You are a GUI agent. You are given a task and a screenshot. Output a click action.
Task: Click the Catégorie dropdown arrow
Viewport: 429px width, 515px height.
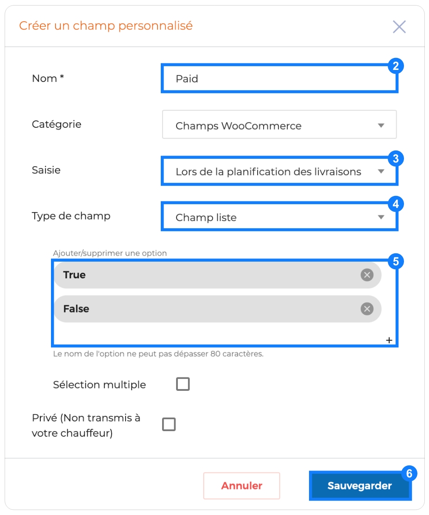coord(381,126)
